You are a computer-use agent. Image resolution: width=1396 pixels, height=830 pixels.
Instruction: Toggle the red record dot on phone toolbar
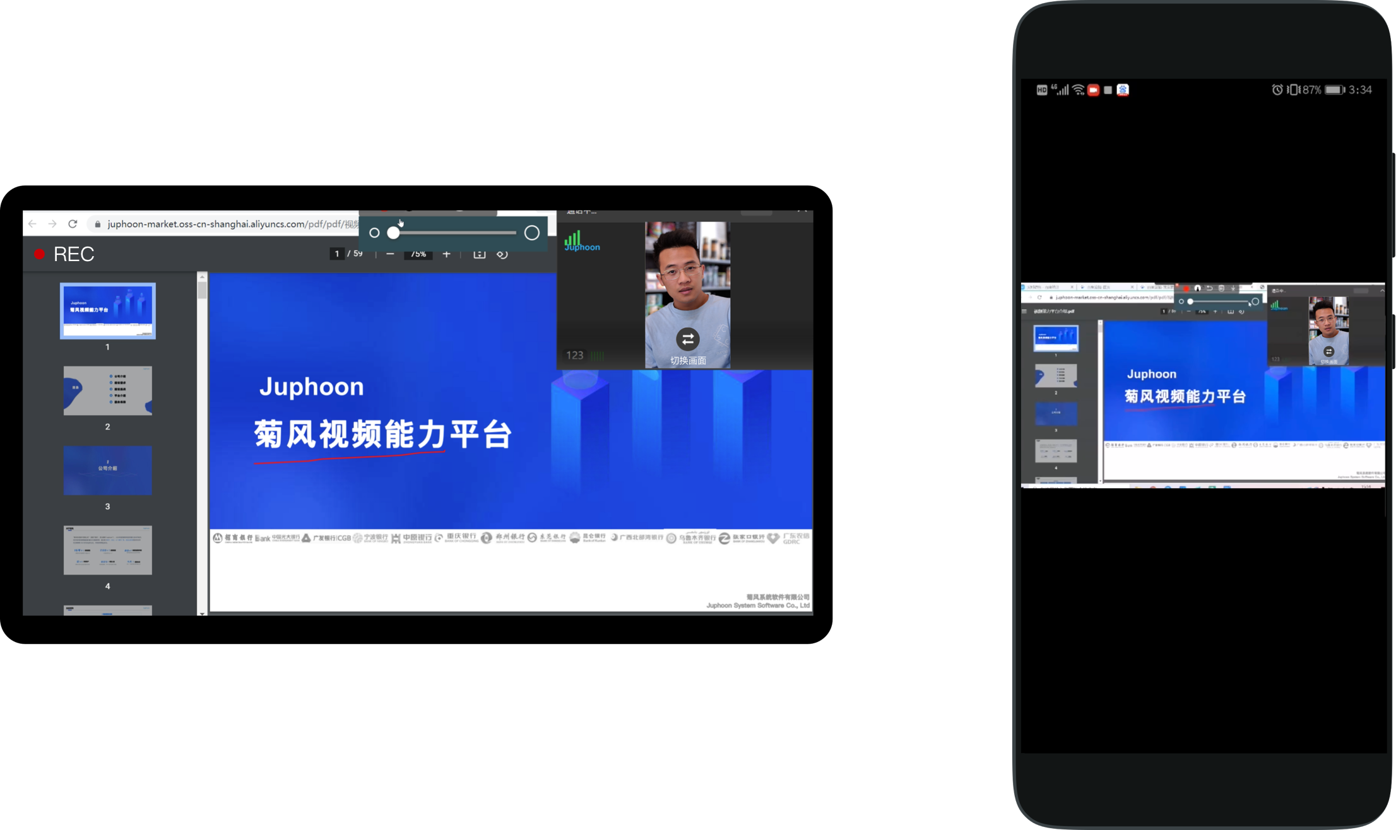coord(1186,288)
